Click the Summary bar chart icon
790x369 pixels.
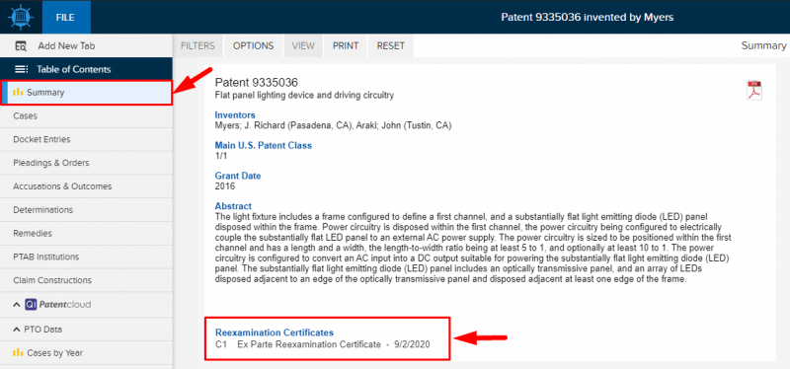coord(18,92)
